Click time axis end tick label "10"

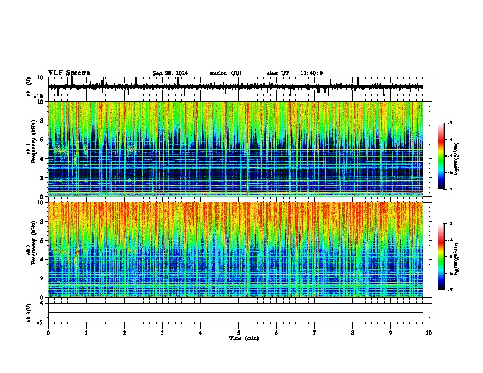[429, 333]
